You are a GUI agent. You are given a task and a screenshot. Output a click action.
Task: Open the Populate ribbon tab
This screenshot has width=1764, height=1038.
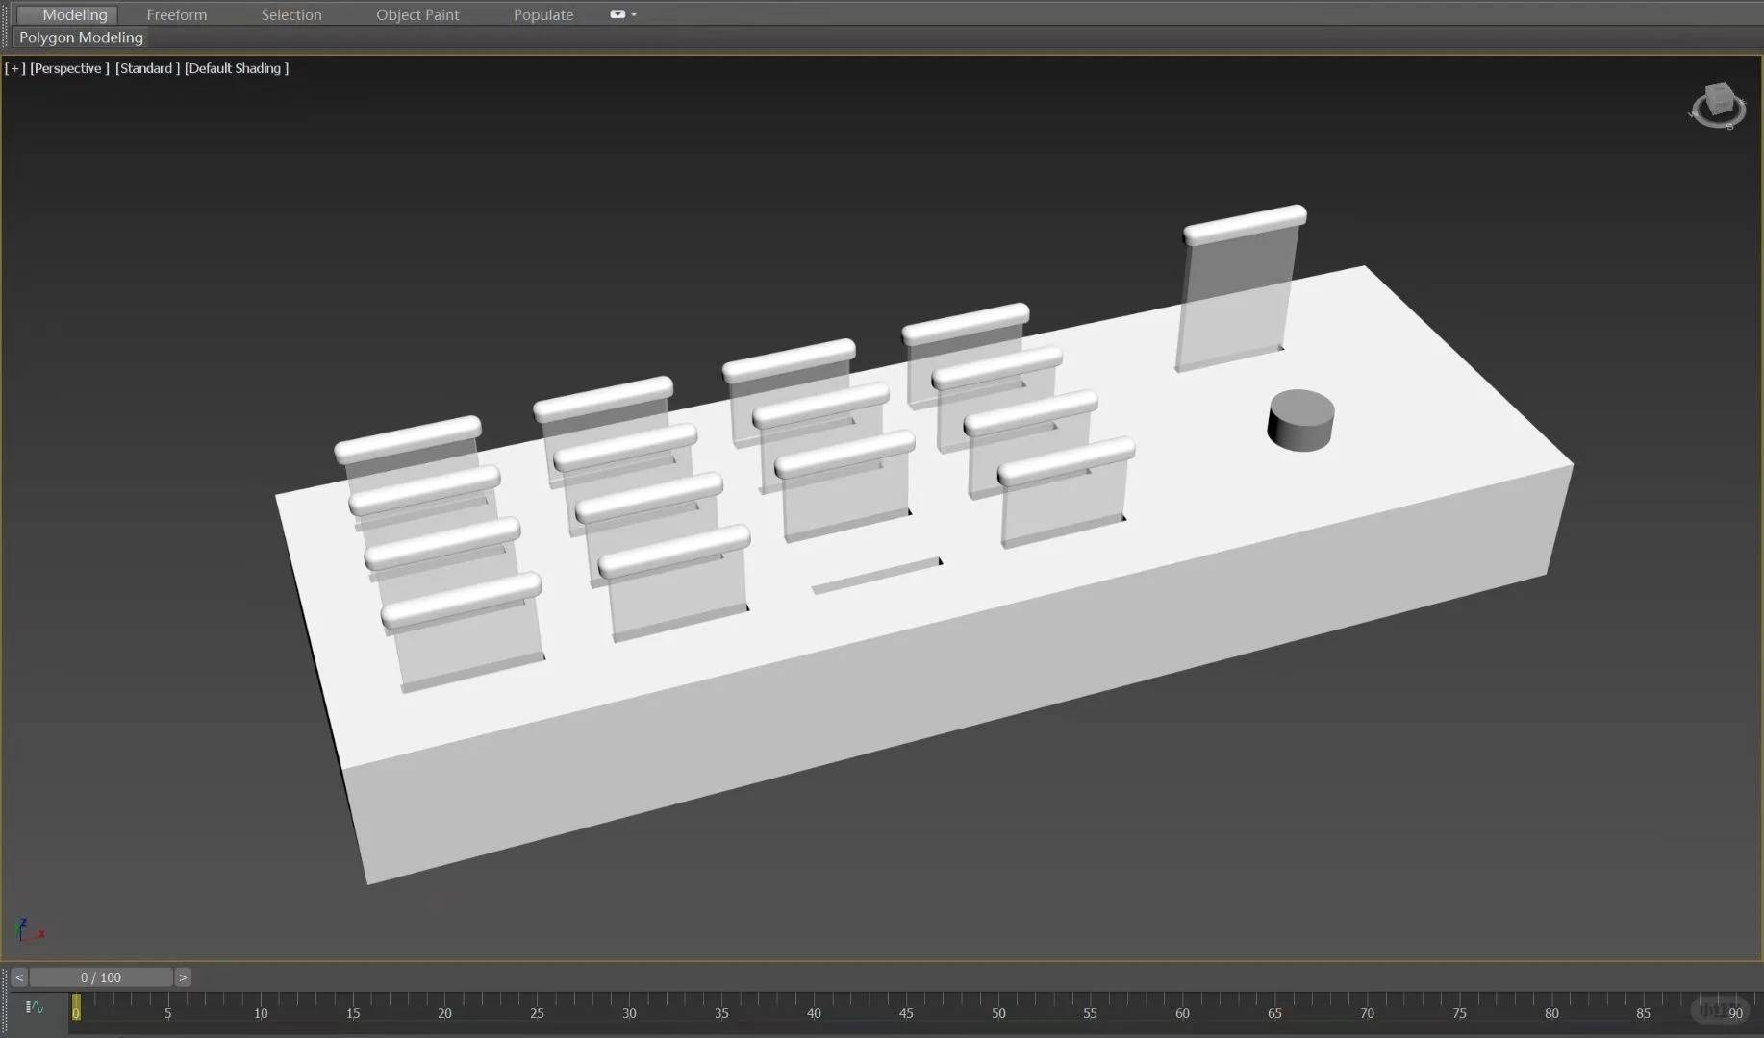coord(543,14)
